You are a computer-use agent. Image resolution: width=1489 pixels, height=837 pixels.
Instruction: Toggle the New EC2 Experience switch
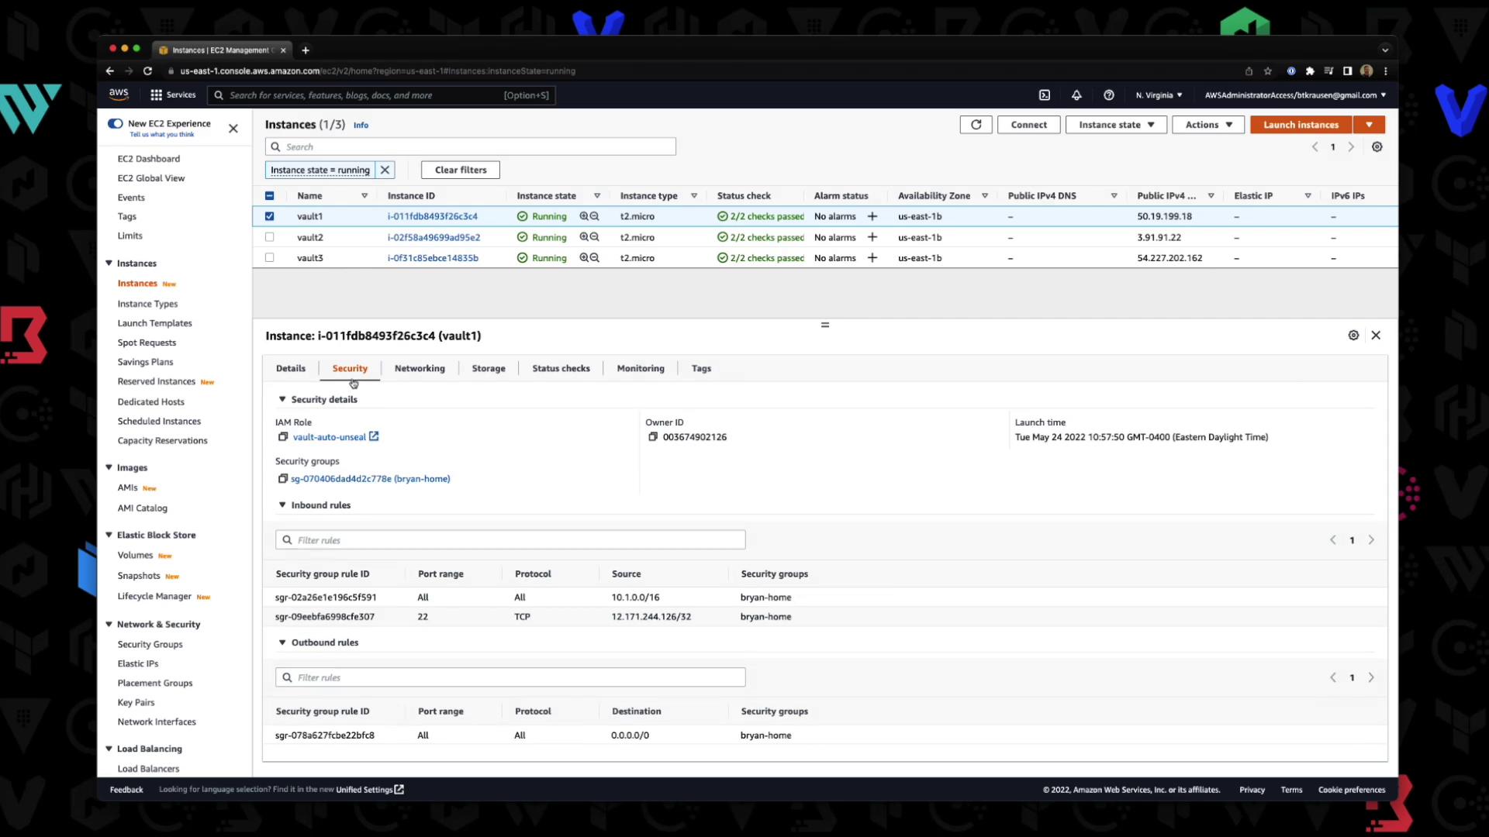click(x=116, y=123)
